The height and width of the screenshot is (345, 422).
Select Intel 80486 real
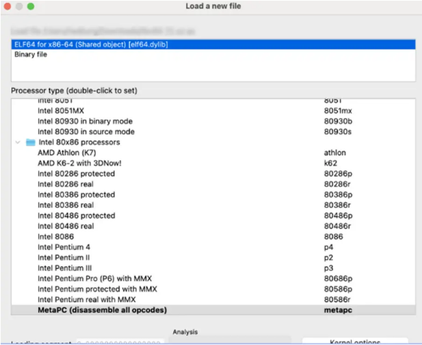point(213,226)
